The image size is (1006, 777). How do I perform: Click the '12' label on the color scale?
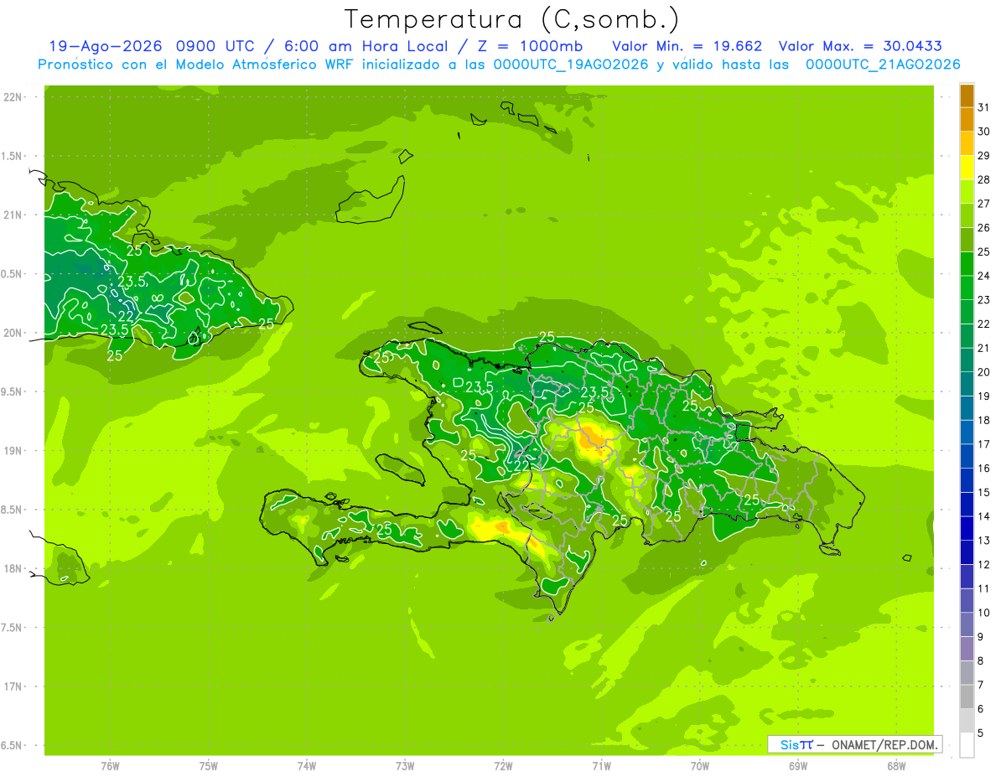(983, 564)
